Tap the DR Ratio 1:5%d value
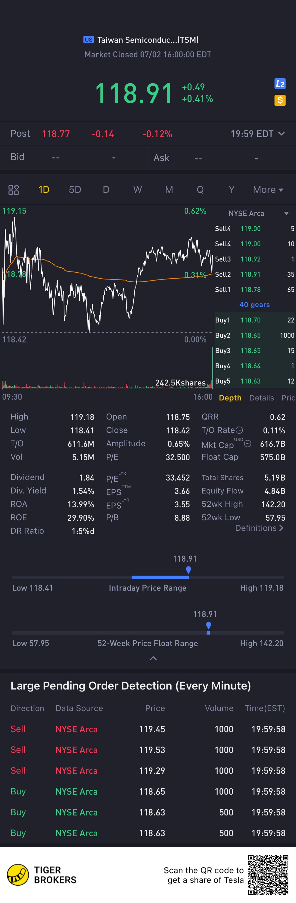296x903 pixels. [83, 531]
